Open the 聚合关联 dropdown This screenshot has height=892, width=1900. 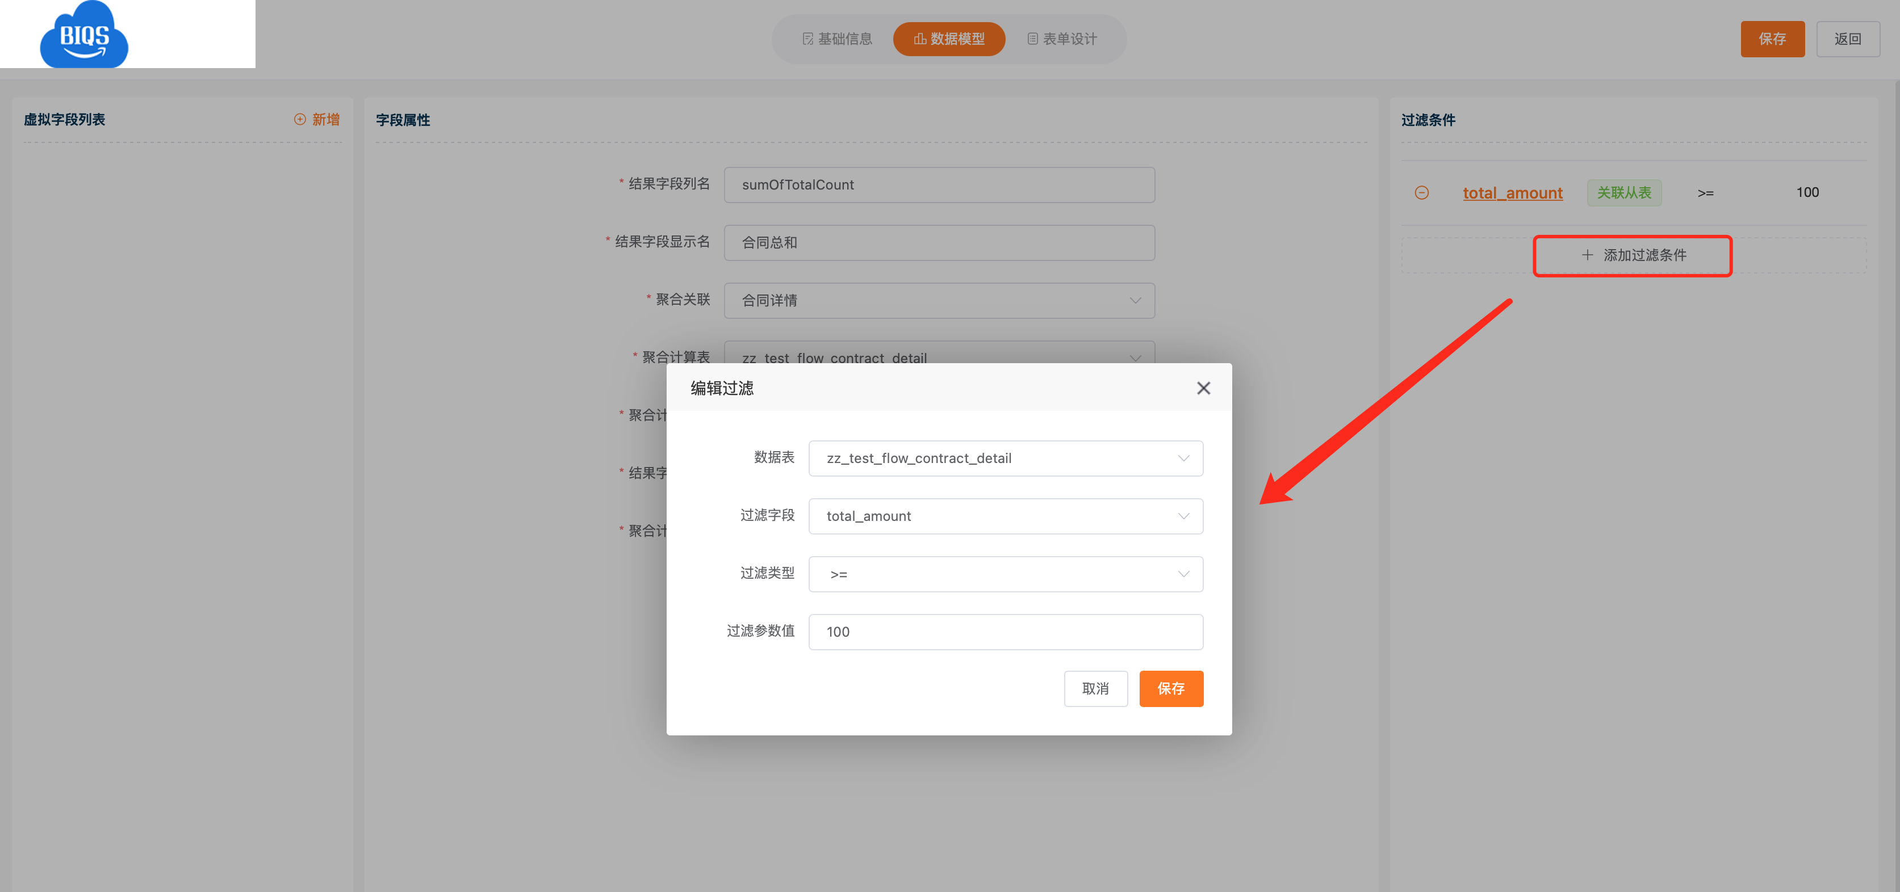(x=939, y=300)
